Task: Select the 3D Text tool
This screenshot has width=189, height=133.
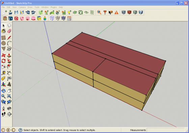Action: pyautogui.click(x=9, y=84)
